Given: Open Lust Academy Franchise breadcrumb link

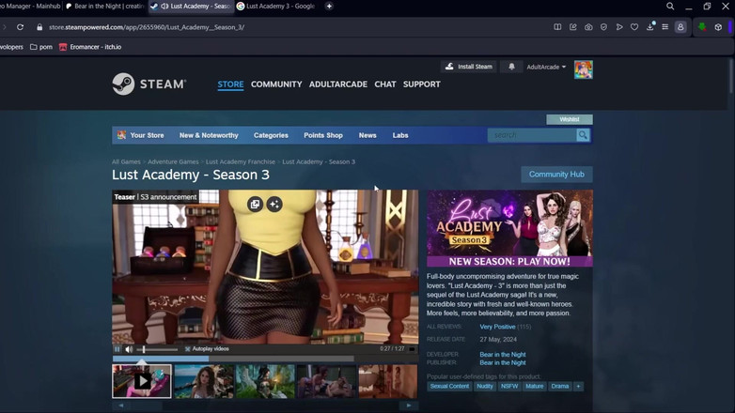Looking at the screenshot, I should point(241,161).
